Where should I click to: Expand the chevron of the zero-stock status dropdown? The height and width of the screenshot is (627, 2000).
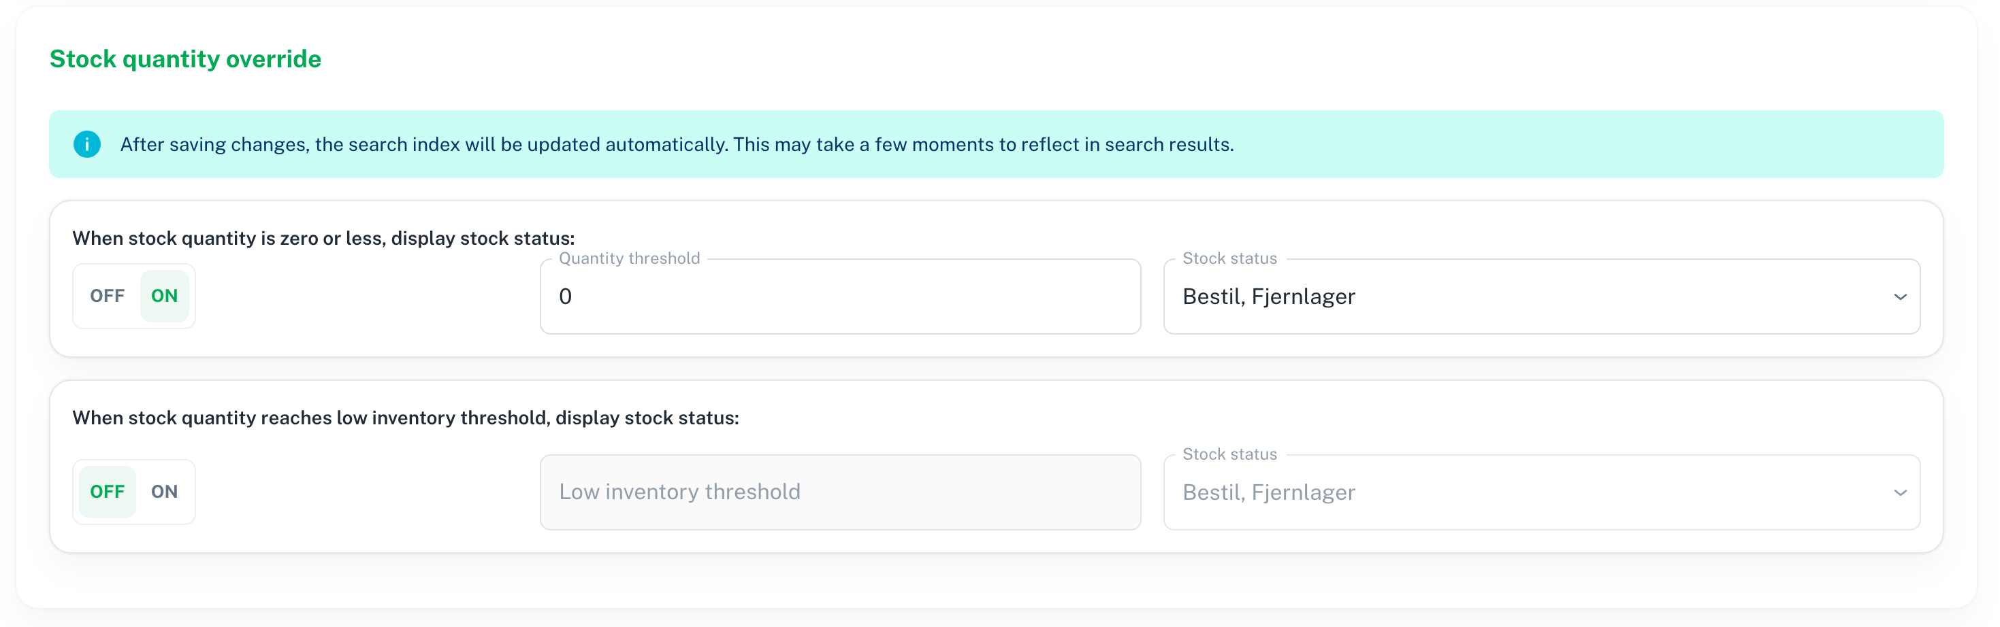(1900, 297)
